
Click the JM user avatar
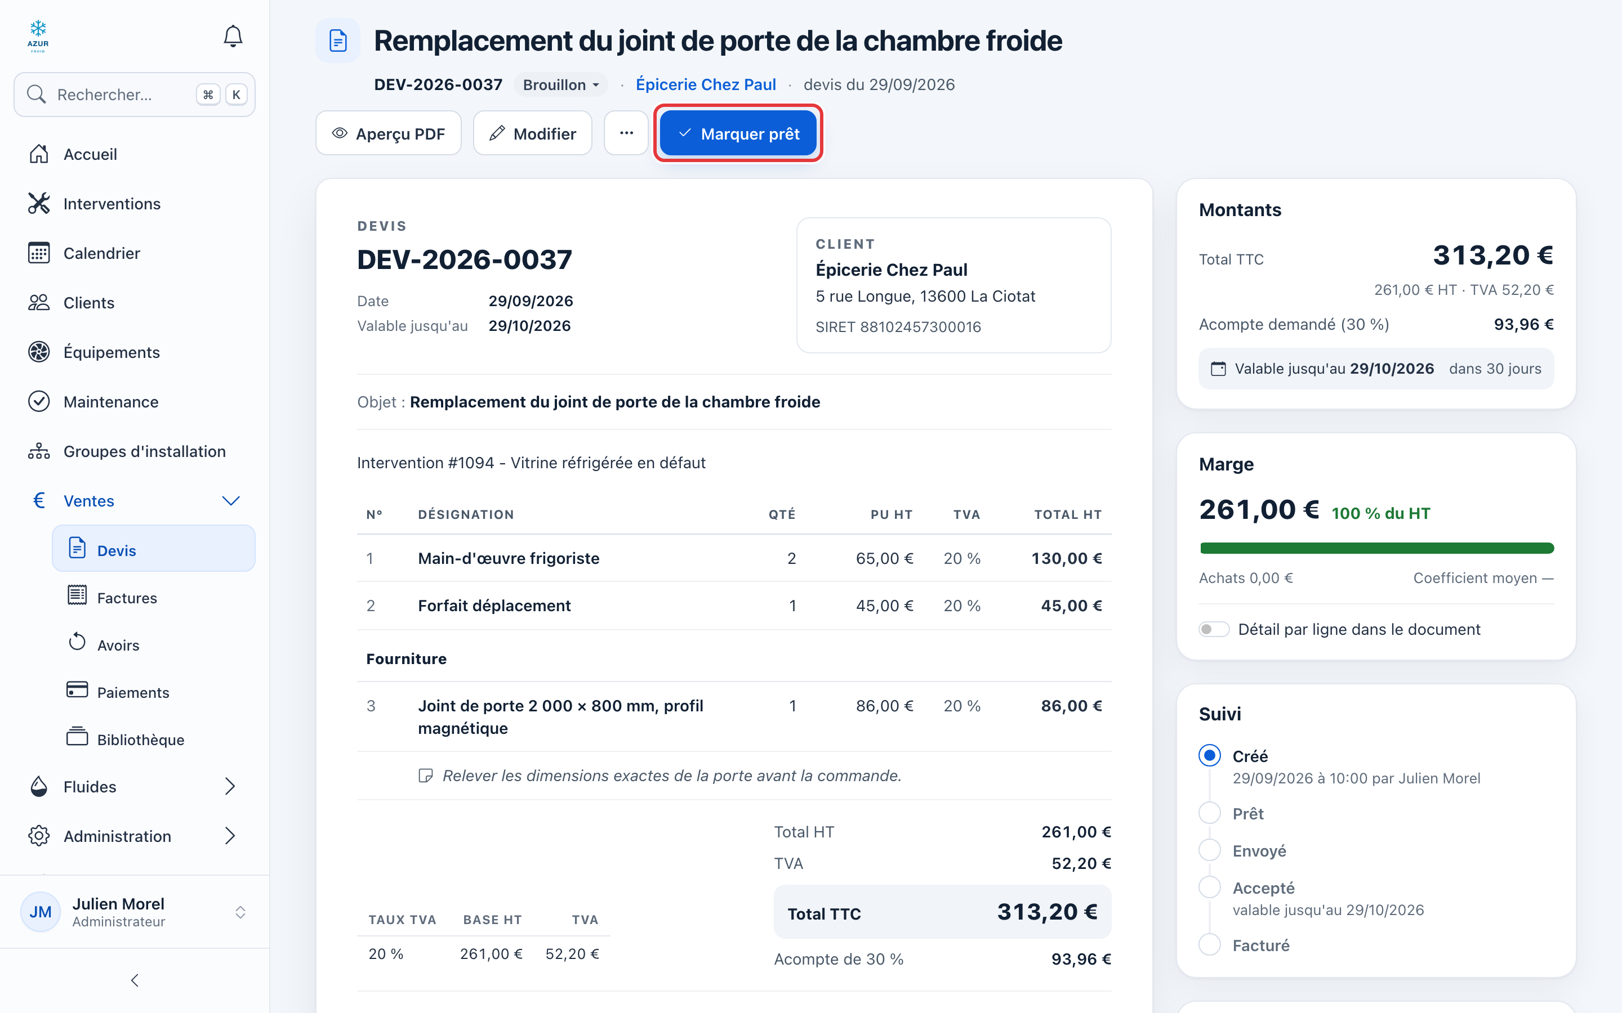coord(40,912)
